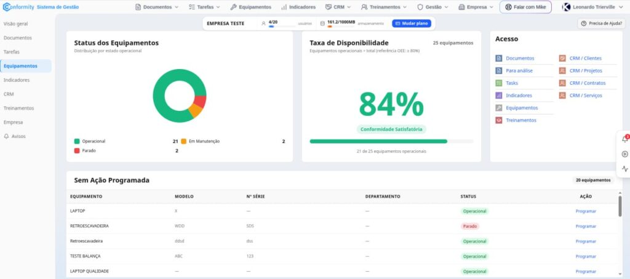
Task: Click the CRM / Serviços icon in Acesso
Action: click(562, 95)
